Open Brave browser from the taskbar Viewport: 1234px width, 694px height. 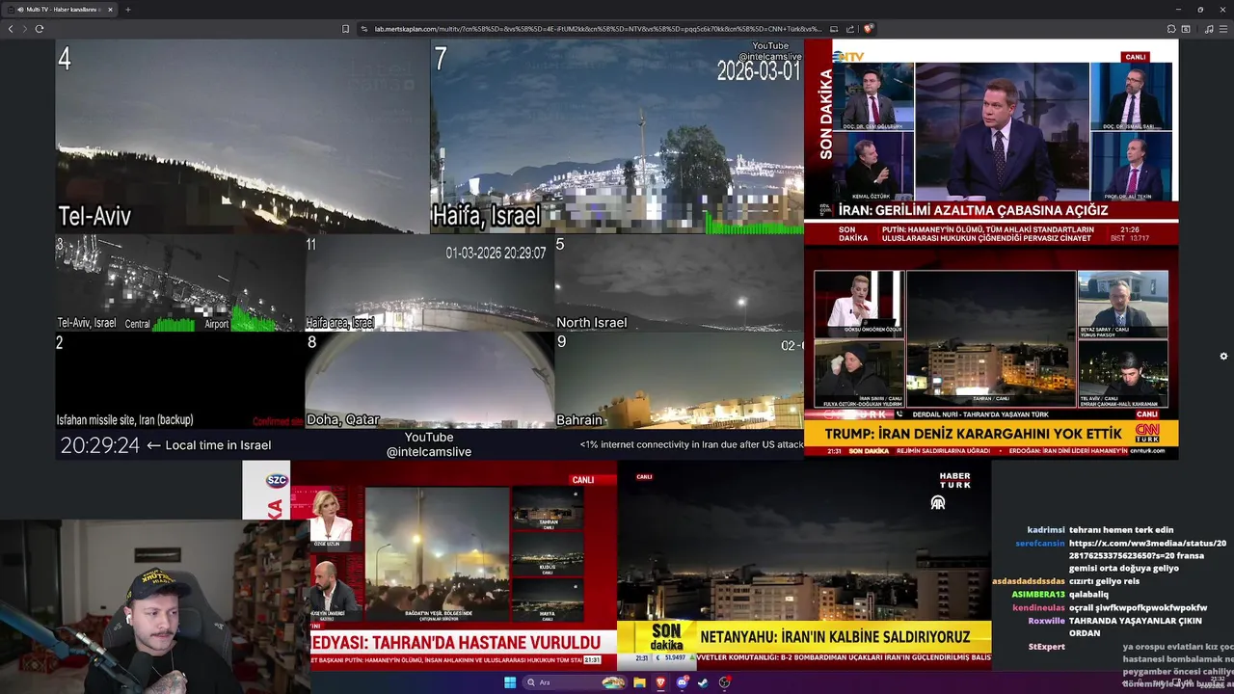click(x=660, y=682)
